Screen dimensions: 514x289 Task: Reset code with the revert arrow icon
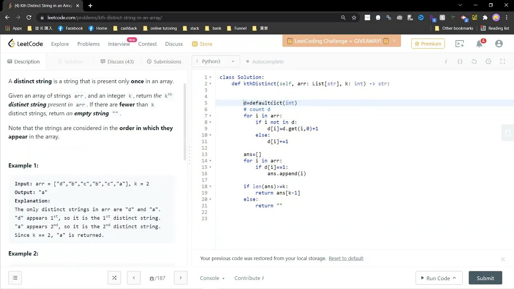[474, 61]
